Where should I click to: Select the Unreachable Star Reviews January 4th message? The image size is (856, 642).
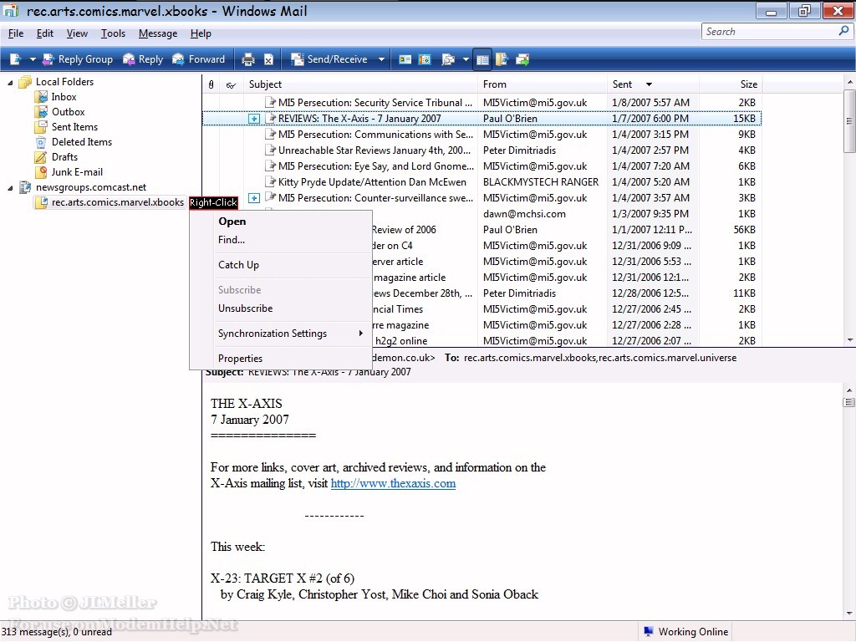[x=481, y=150]
